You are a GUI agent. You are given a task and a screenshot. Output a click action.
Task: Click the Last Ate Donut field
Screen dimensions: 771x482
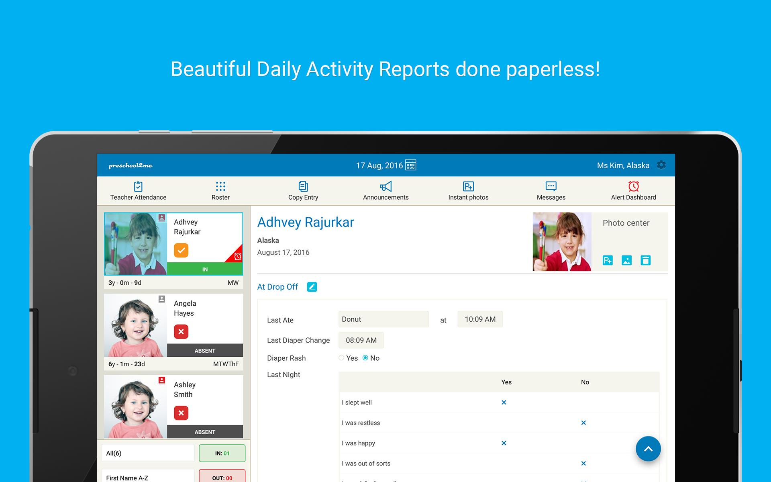point(383,319)
